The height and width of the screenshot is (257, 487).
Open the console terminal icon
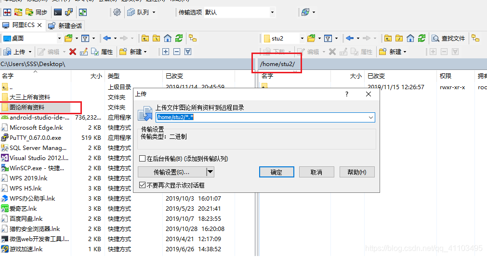(x=58, y=13)
